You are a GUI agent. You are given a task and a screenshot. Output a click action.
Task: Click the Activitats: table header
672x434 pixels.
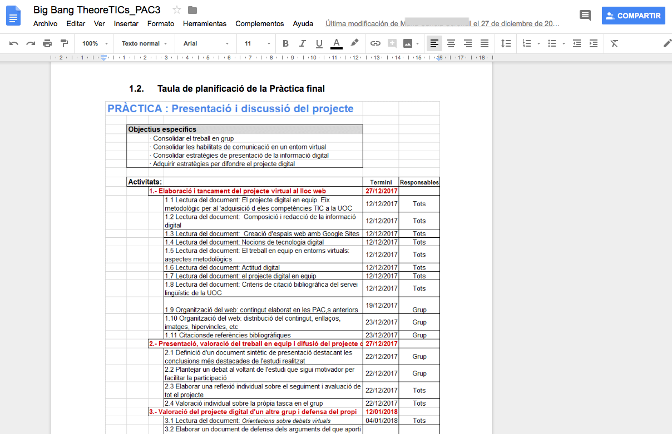click(145, 182)
